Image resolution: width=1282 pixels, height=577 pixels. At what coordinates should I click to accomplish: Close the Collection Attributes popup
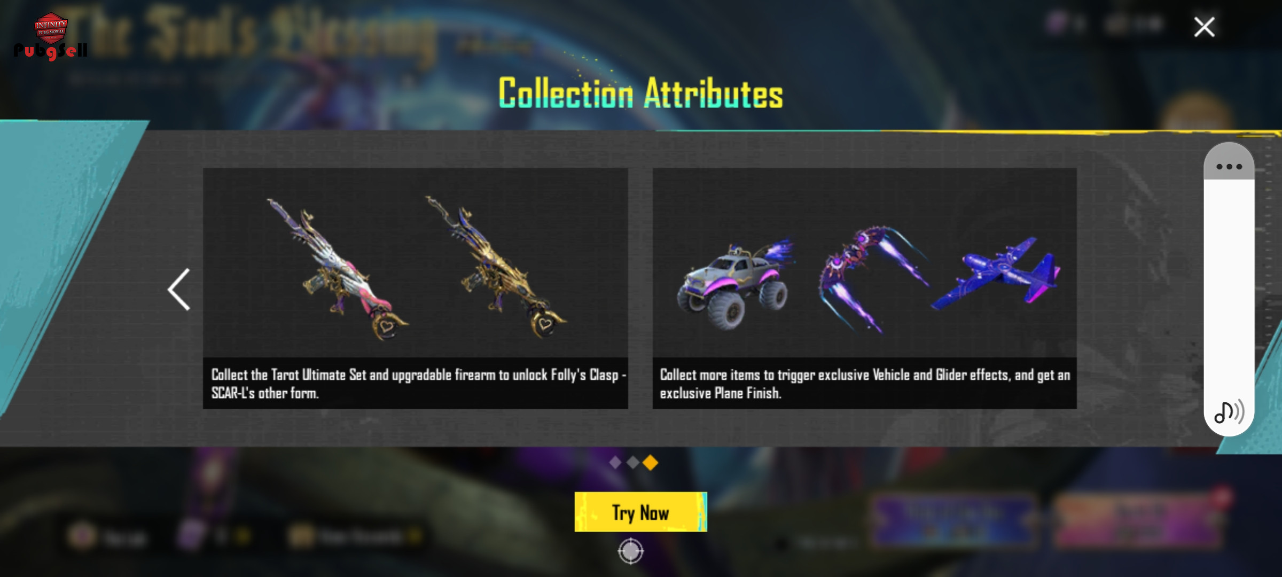[x=1204, y=26]
